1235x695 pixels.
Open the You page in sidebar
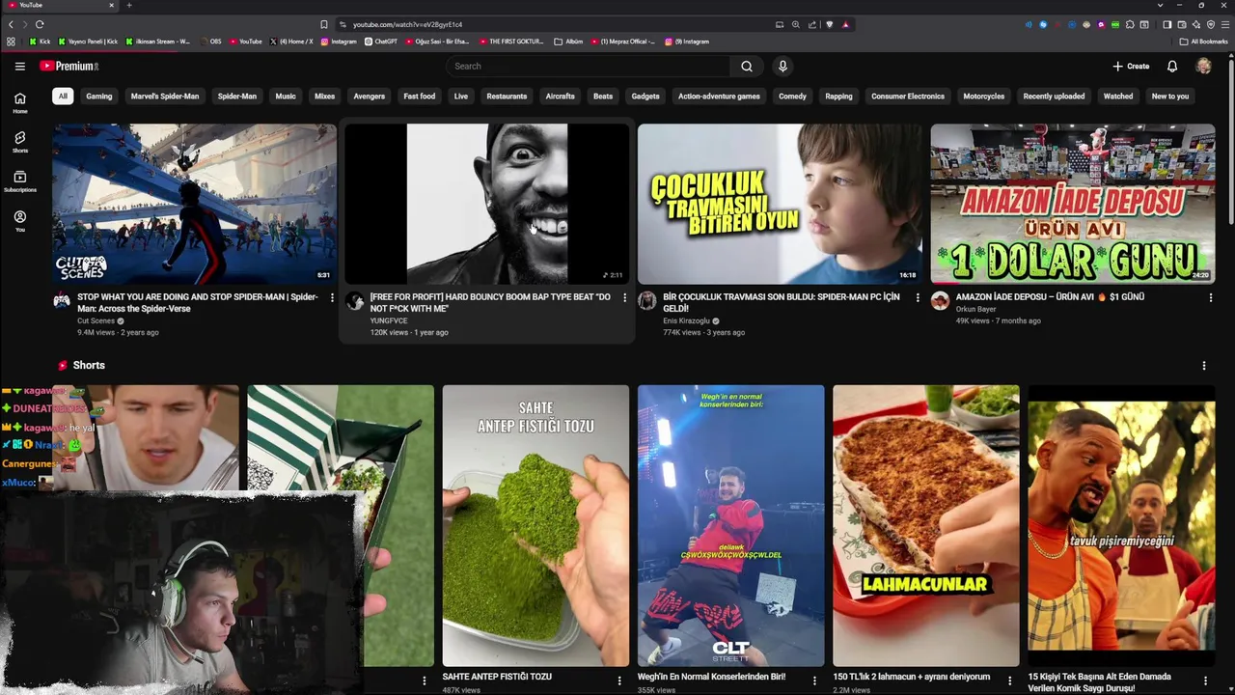(19, 221)
